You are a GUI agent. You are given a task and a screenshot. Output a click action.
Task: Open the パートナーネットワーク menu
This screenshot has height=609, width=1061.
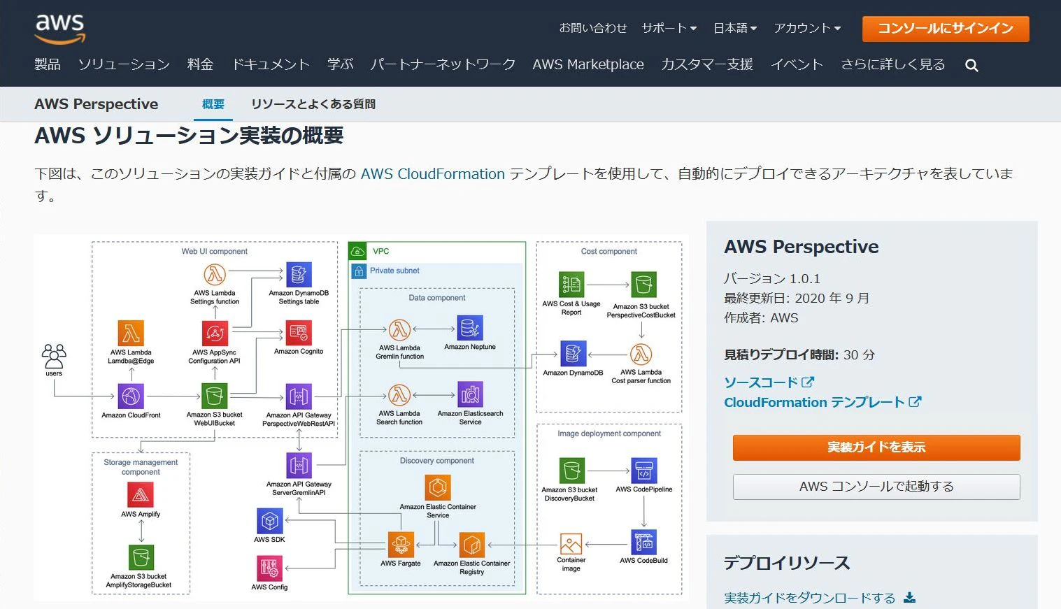tap(443, 64)
